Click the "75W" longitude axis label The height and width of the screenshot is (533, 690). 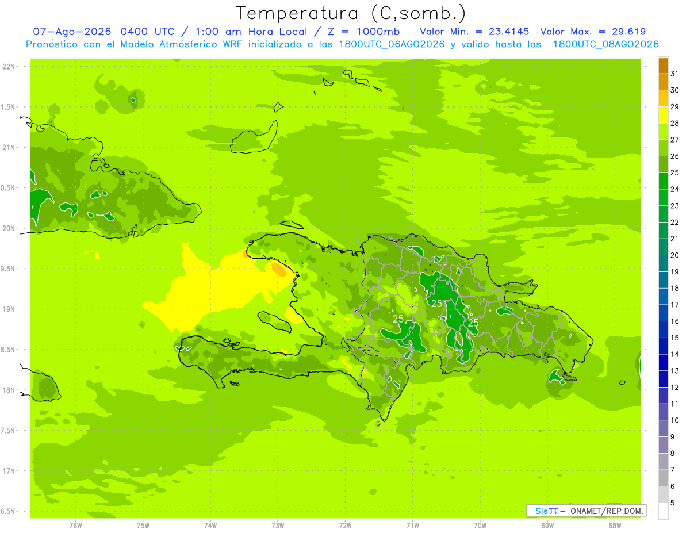click(143, 526)
